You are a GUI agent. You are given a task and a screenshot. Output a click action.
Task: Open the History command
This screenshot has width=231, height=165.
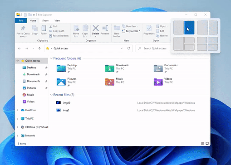click(x=162, y=36)
